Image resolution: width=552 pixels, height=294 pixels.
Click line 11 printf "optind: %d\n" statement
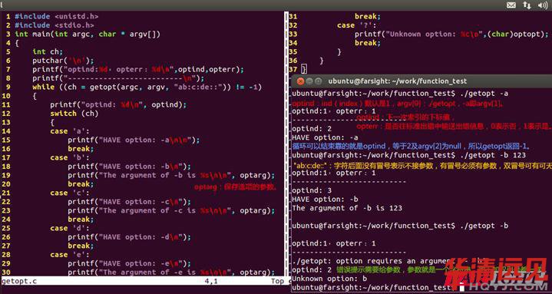(x=118, y=104)
